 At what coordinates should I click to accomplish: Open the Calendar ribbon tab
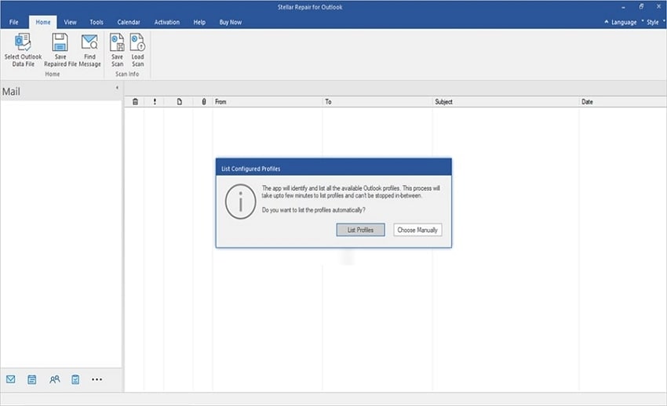(x=129, y=22)
